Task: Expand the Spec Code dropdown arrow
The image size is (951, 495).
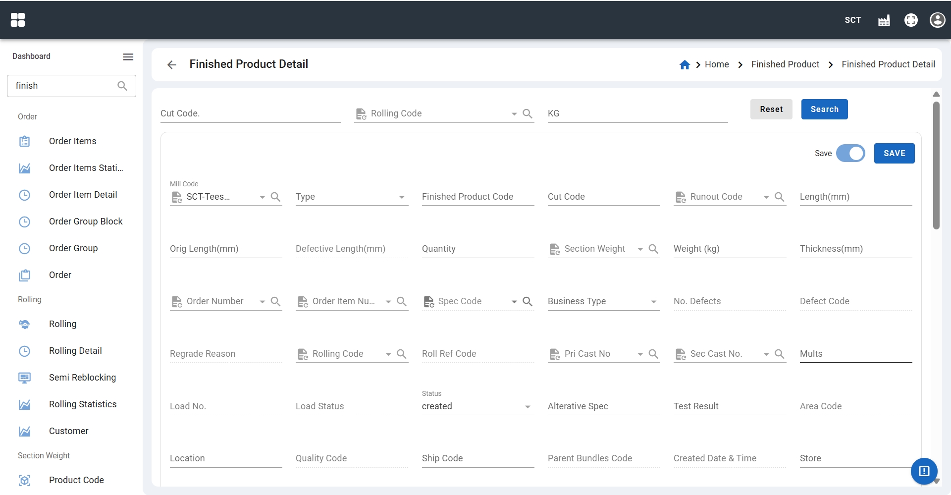Action: coord(514,302)
